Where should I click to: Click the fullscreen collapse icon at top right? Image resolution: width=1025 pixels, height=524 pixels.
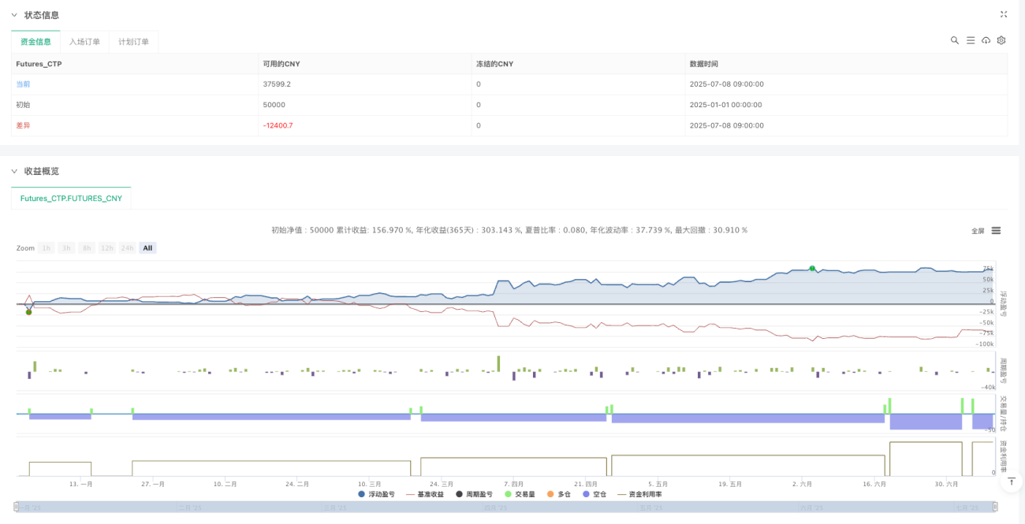click(1004, 14)
